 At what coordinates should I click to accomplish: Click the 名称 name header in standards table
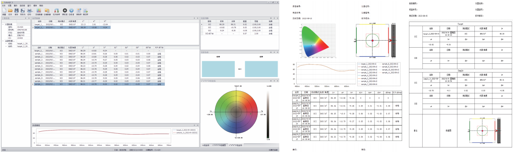point(39,21)
